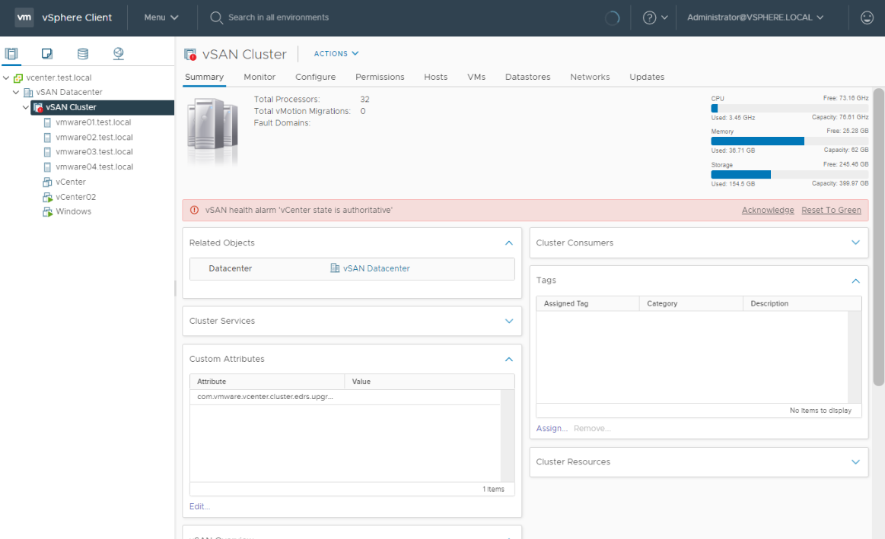Image resolution: width=885 pixels, height=539 pixels.
Task: Click the Tags table vertical scrollbar
Action: point(855,357)
